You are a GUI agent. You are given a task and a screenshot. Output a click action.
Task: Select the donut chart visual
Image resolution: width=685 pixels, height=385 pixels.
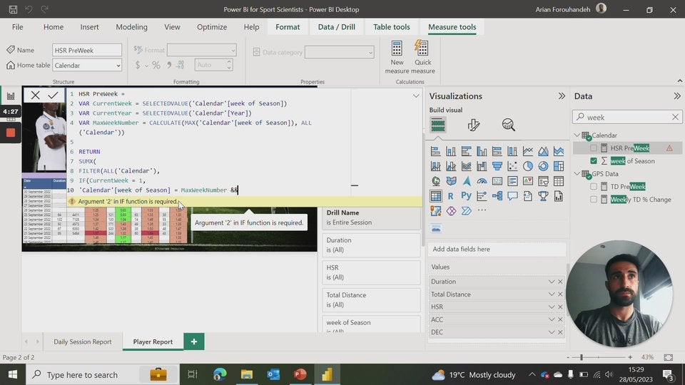click(543, 166)
